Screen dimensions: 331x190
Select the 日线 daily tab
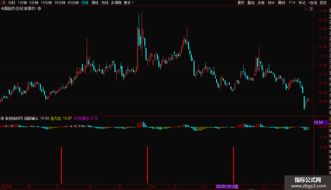(x=85, y=3)
